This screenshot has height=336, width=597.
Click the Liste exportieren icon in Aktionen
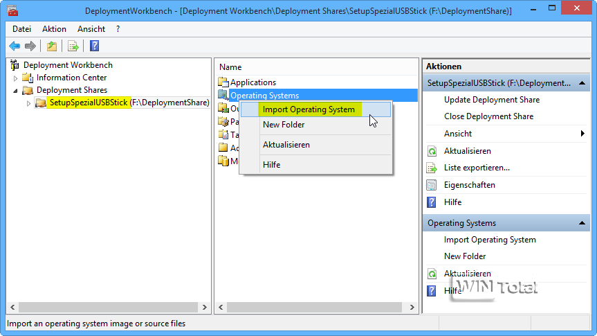(x=432, y=168)
